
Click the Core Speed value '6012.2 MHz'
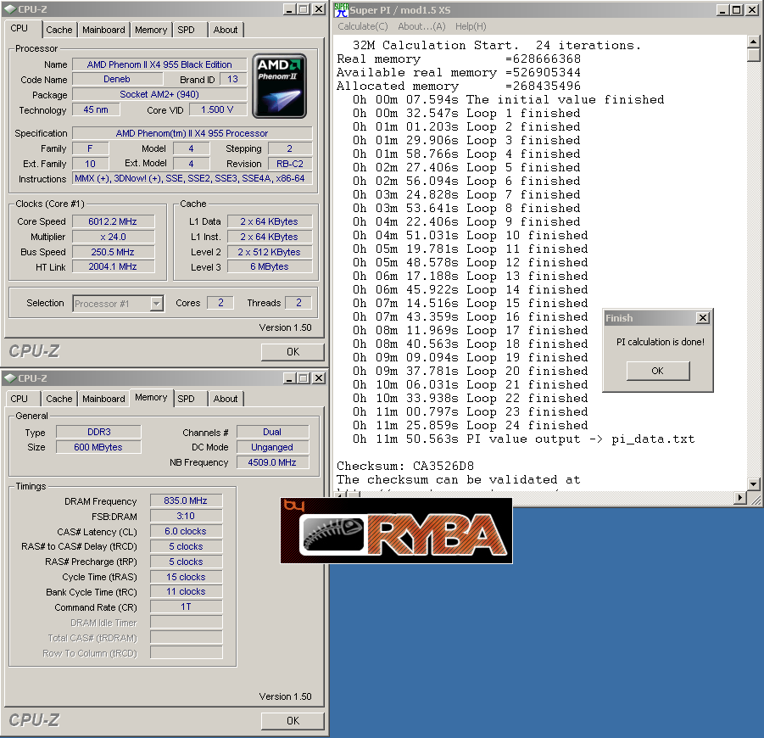click(113, 221)
